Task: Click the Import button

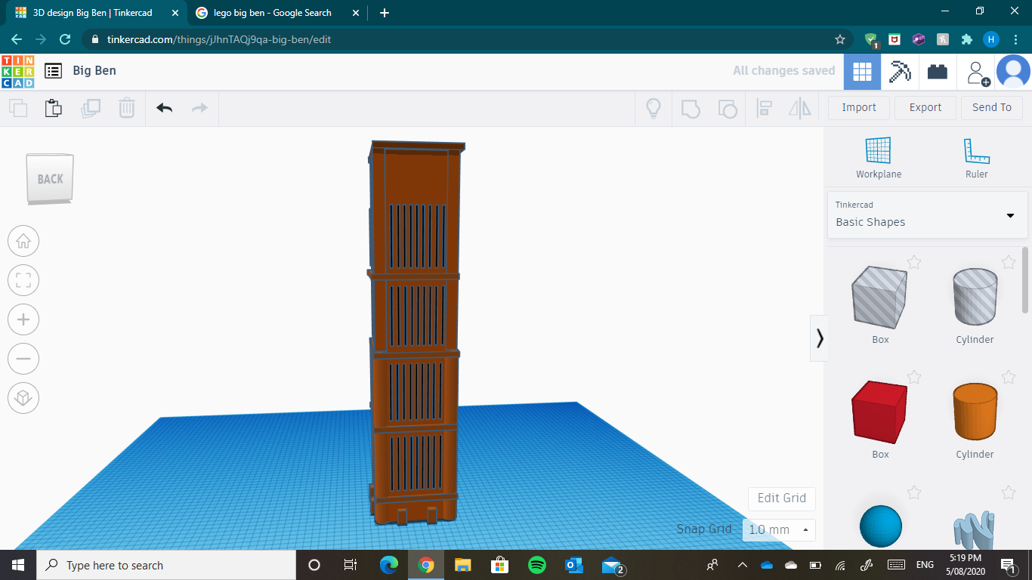Action: 859,107
